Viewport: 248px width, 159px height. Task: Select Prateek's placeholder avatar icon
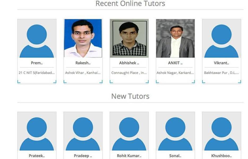pos(37,131)
